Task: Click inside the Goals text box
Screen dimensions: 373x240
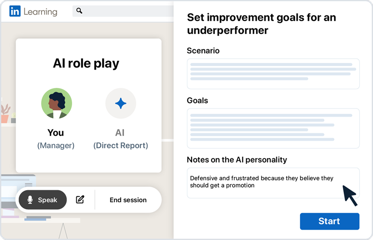Action: pyautogui.click(x=273, y=128)
